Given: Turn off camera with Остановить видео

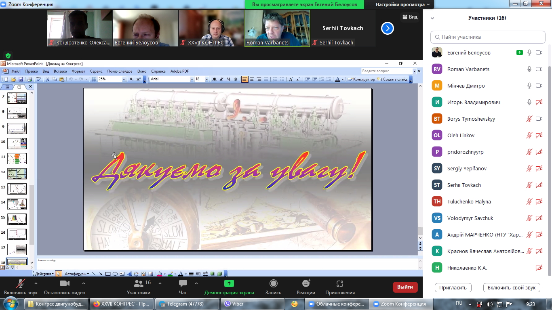Looking at the screenshot, I should [65, 287].
